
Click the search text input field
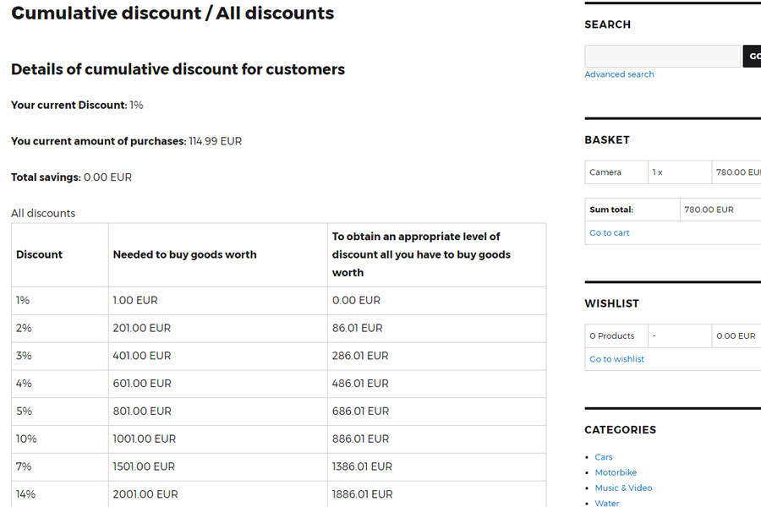(662, 57)
